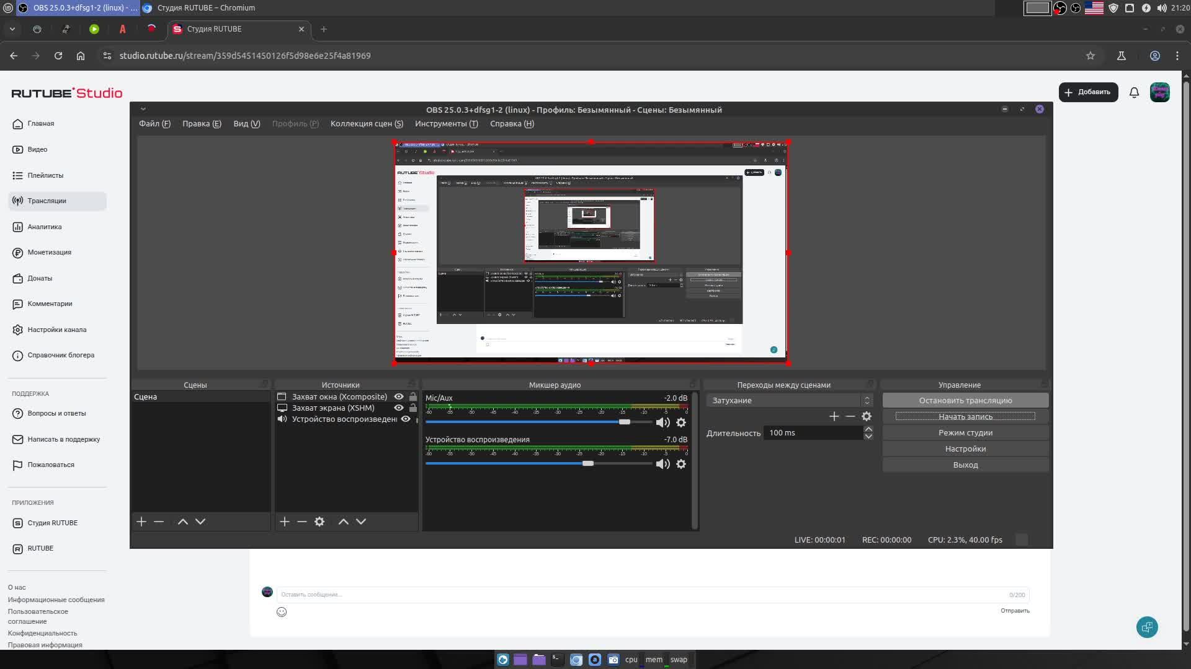
Task: Open the Затухание transition dropdown
Action: point(789,401)
